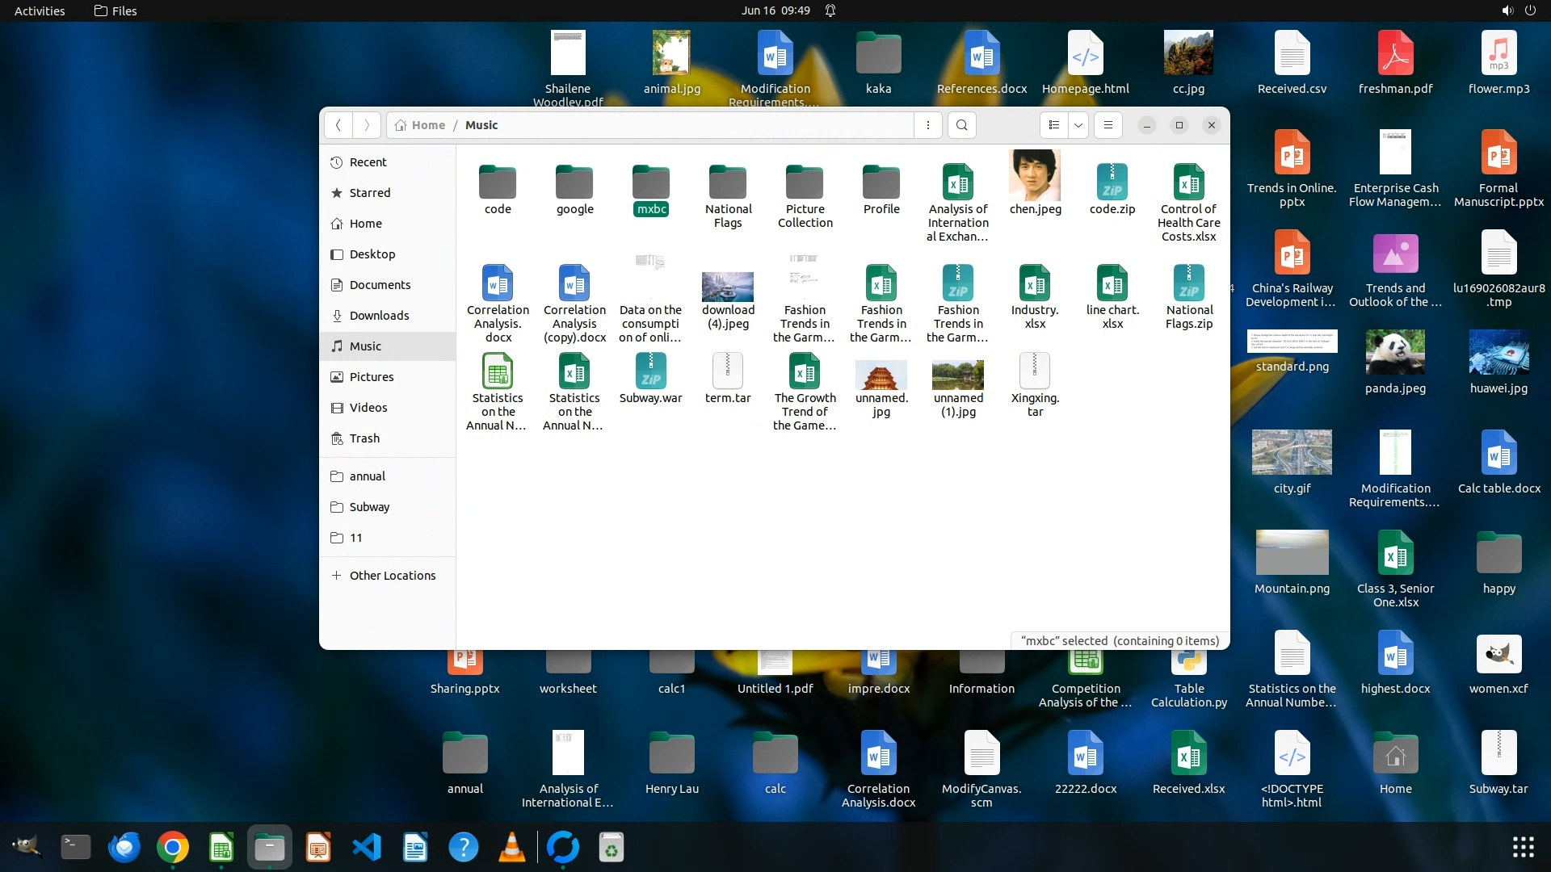Screen dimensions: 1551x872
Task: Open path options three-dot menu
Action: [x=927, y=125]
